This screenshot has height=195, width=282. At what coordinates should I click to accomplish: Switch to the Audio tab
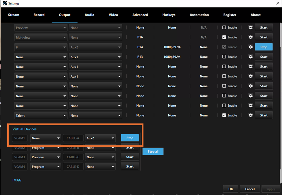pyautogui.click(x=89, y=15)
